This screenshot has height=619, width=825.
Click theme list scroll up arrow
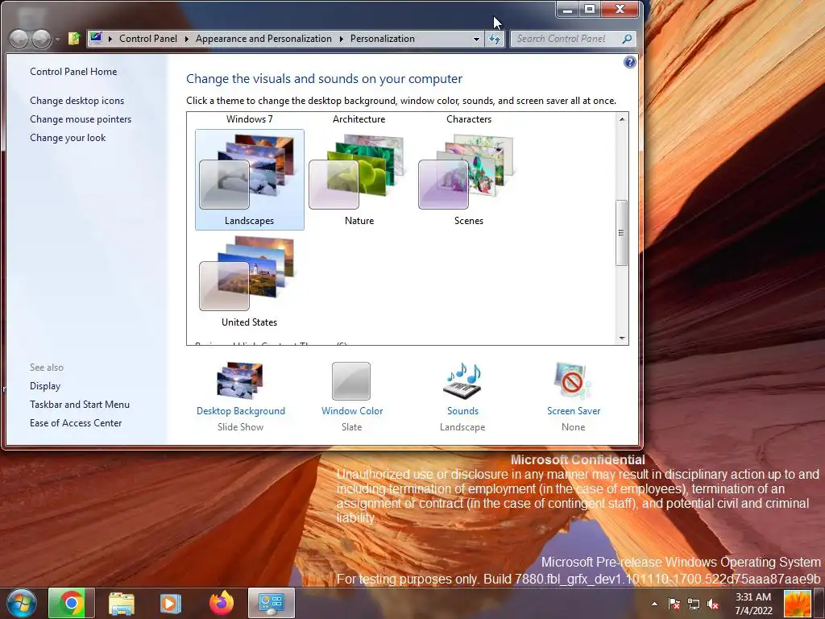pyautogui.click(x=622, y=119)
